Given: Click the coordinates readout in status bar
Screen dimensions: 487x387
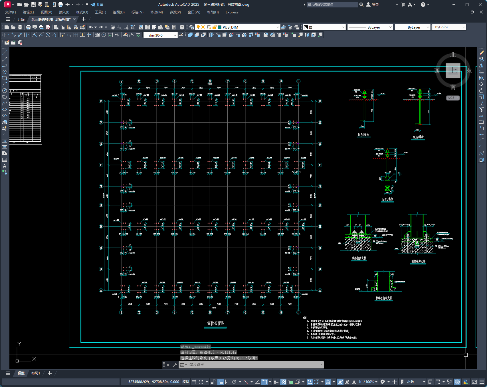Looking at the screenshot, I should point(153,382).
